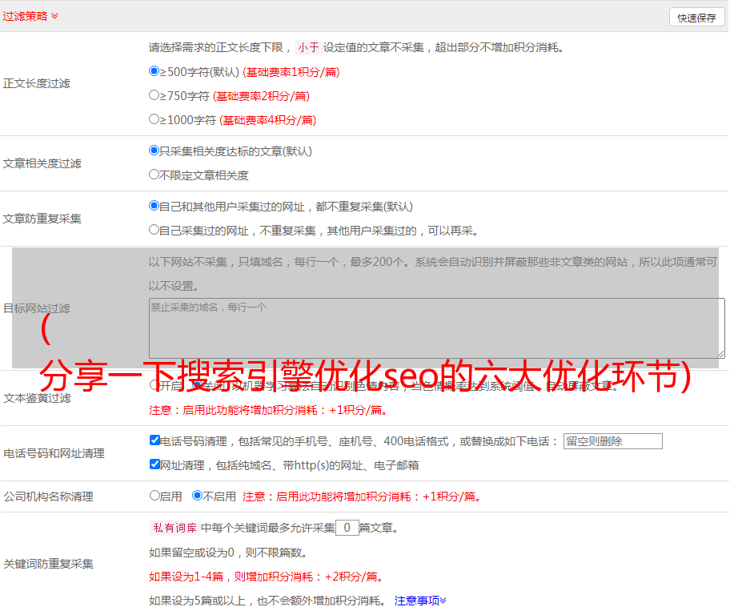Choose the ≥750字符 length filter
This screenshot has width=730, height=615.
coord(154,95)
